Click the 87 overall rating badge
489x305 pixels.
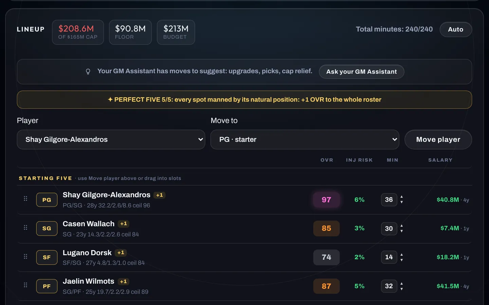(x=326, y=286)
